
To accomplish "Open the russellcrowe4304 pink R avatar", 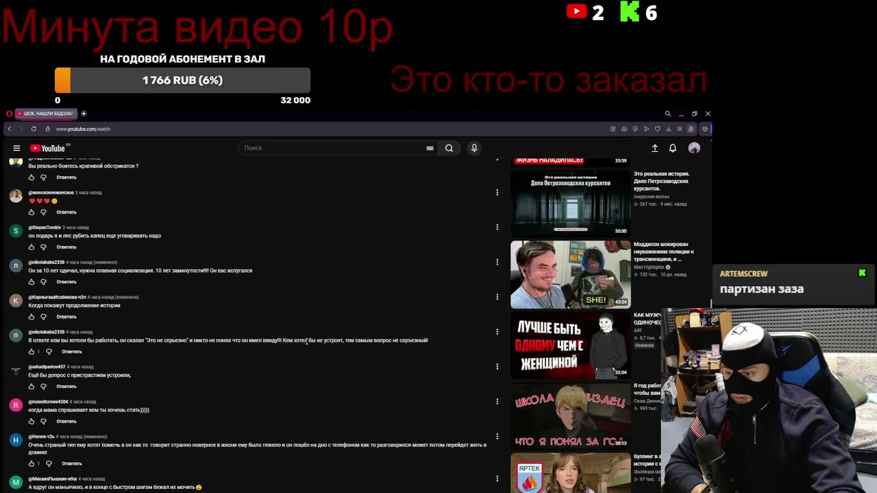I will [x=16, y=405].
